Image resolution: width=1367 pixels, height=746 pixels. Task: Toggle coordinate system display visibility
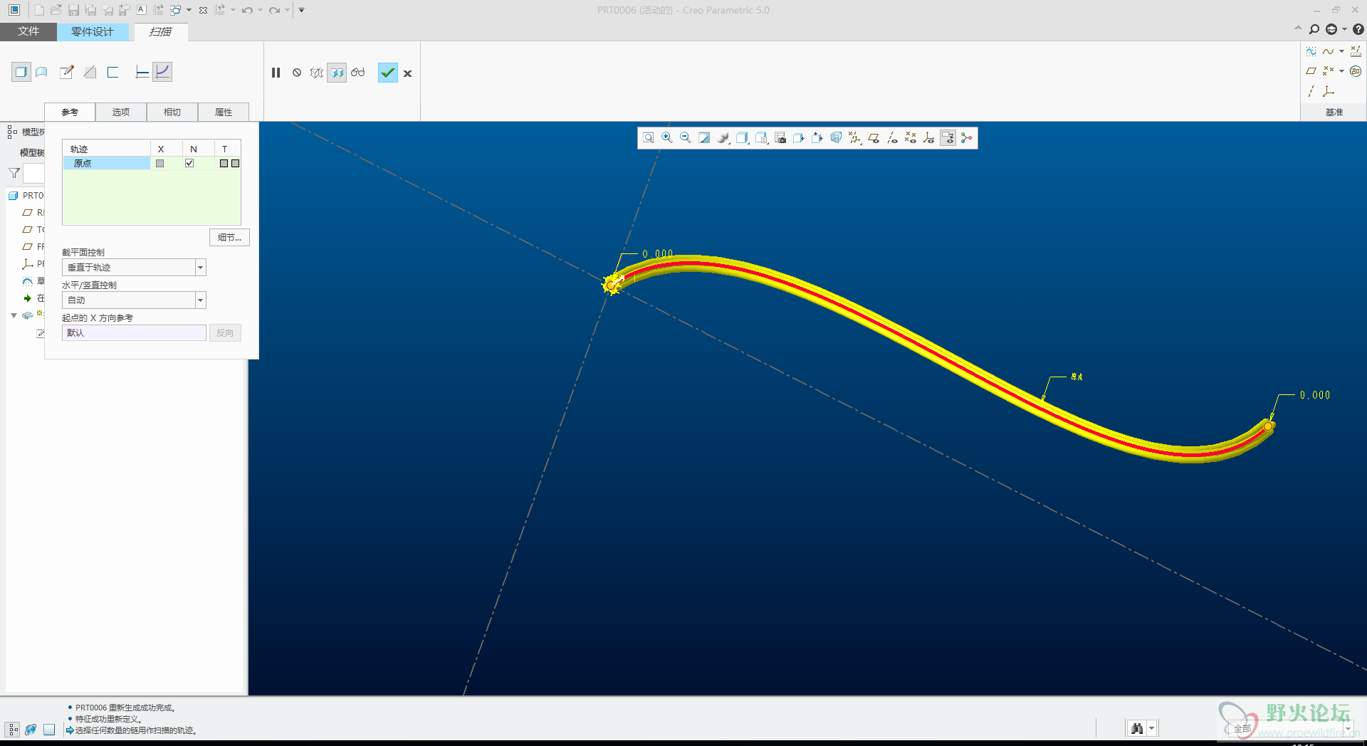coord(929,138)
